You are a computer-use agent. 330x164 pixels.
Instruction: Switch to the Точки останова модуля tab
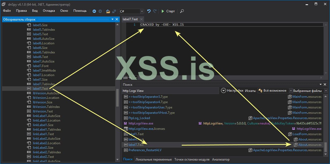point(192,159)
